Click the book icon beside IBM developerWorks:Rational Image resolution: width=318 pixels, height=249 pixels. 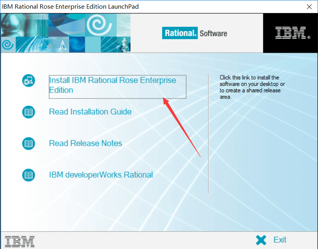click(x=28, y=175)
